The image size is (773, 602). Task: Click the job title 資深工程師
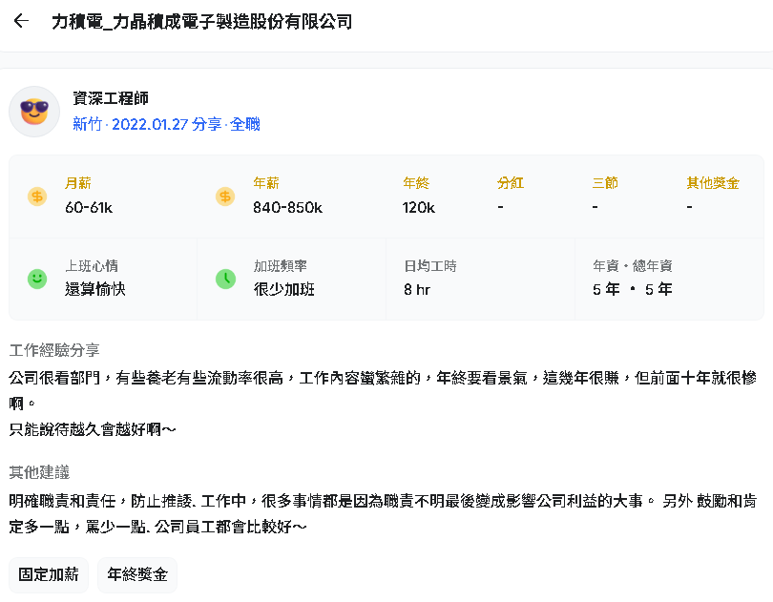pyautogui.click(x=111, y=98)
